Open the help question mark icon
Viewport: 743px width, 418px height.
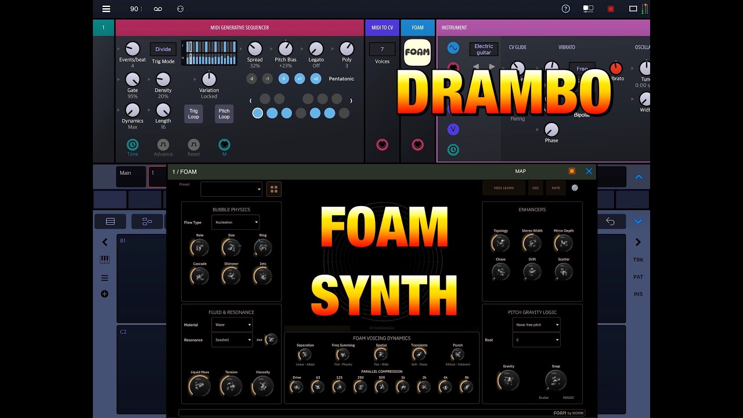566,9
